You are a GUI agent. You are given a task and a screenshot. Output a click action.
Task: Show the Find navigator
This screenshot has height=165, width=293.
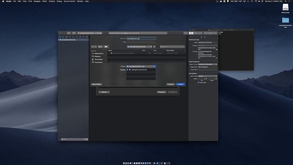tap(70, 37)
